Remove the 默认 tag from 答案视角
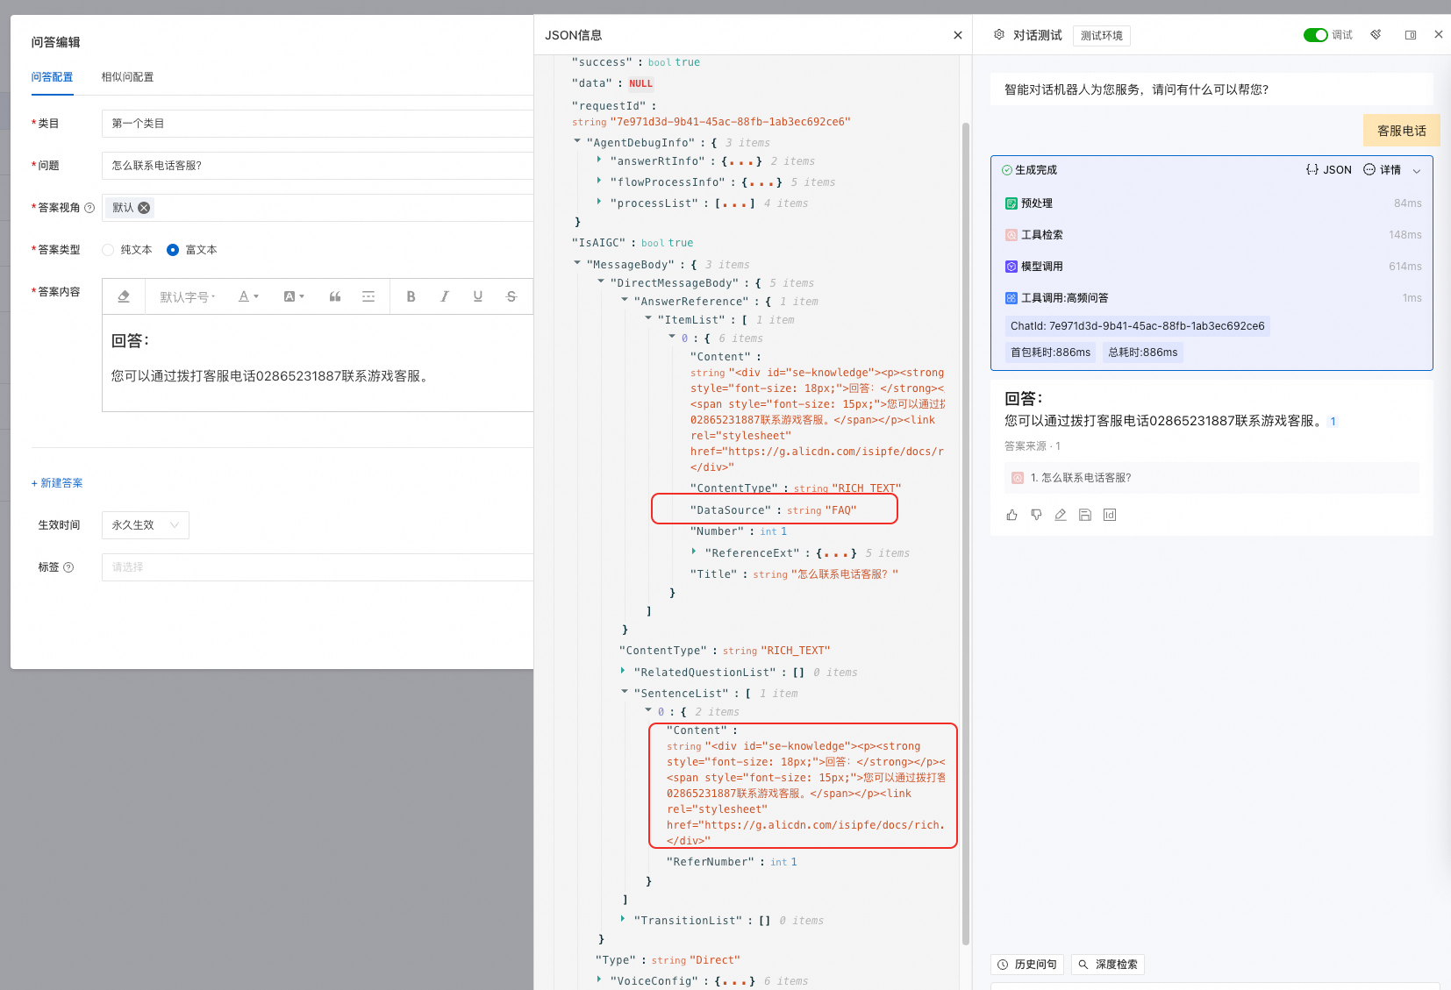 click(x=144, y=208)
